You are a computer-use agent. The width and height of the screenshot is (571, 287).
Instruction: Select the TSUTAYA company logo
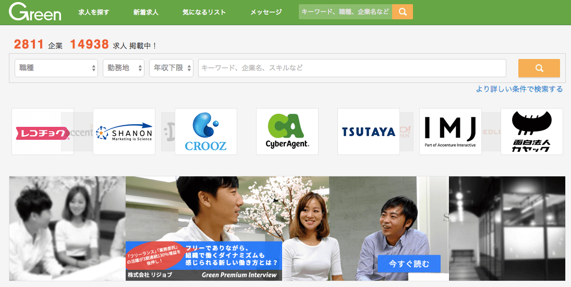click(369, 131)
